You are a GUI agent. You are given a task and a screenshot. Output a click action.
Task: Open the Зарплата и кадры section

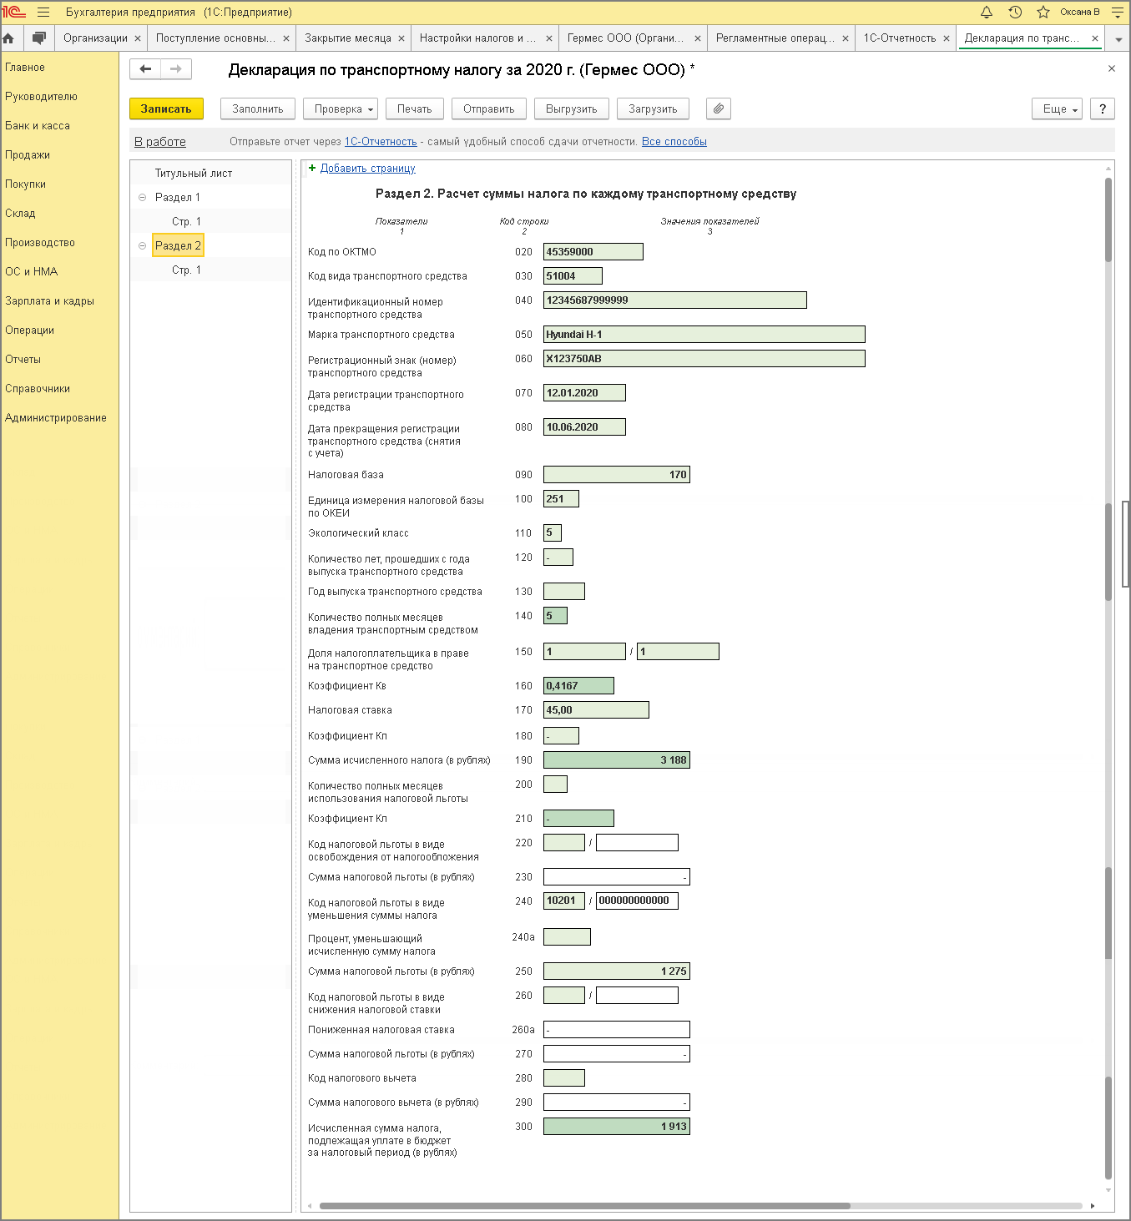click(x=49, y=301)
